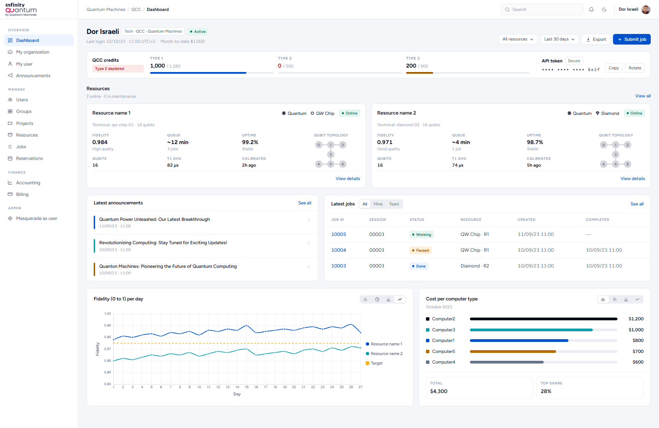The height and width of the screenshot is (428, 659).
Task: Go to Quantum Machines breadcrumb
Action: tap(106, 10)
